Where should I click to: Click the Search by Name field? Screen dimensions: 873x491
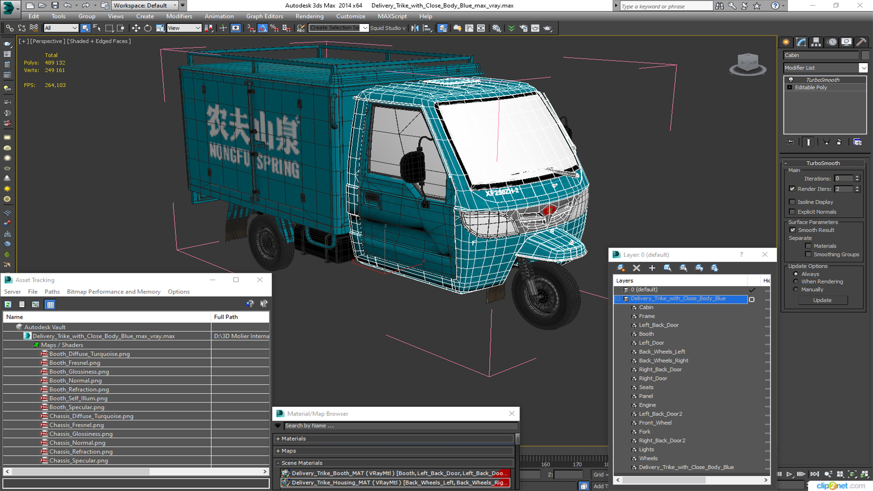coord(401,426)
